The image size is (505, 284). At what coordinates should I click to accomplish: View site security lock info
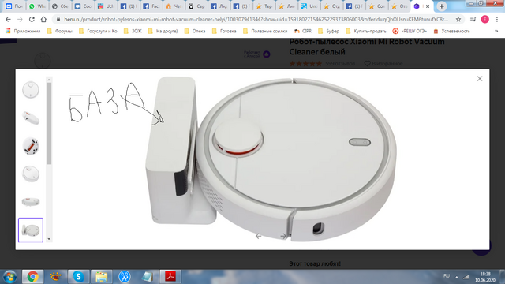pyautogui.click(x=58, y=19)
